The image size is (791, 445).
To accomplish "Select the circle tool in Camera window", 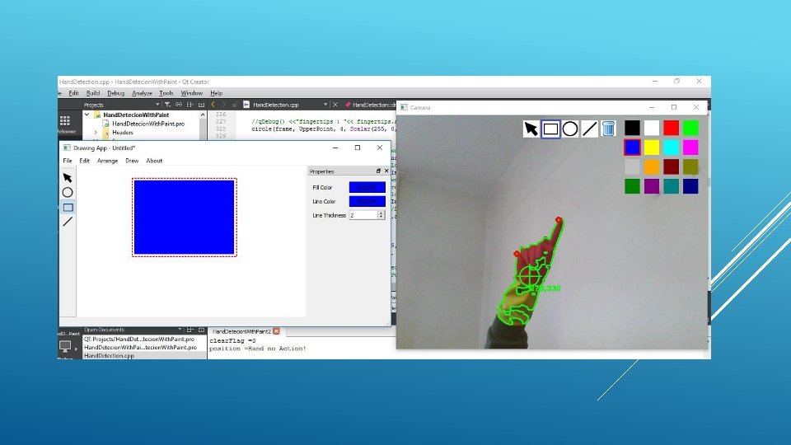I will 570,129.
